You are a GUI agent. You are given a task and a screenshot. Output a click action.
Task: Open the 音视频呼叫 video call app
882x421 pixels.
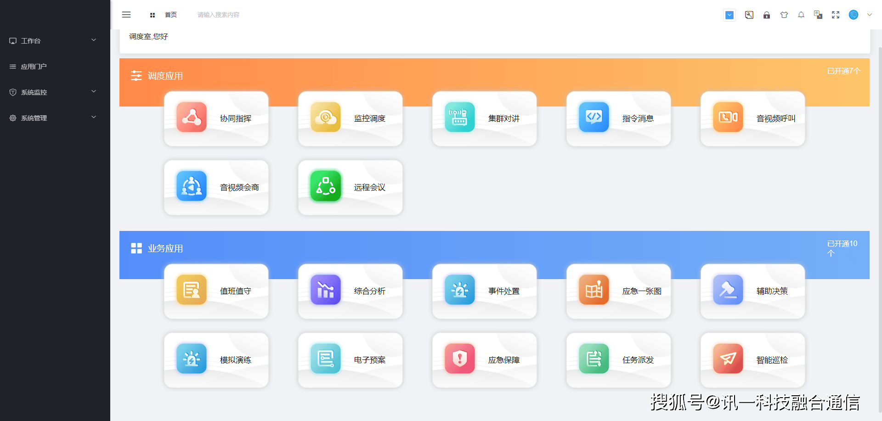click(x=728, y=118)
